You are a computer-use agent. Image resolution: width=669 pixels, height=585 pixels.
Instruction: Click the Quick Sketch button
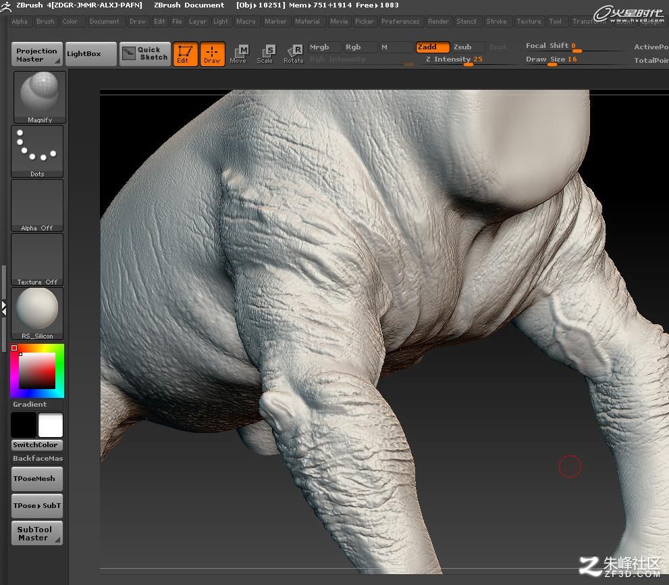pos(145,54)
